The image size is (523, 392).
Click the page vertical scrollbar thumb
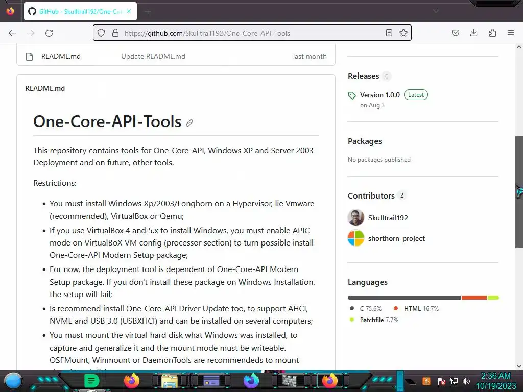click(519, 192)
